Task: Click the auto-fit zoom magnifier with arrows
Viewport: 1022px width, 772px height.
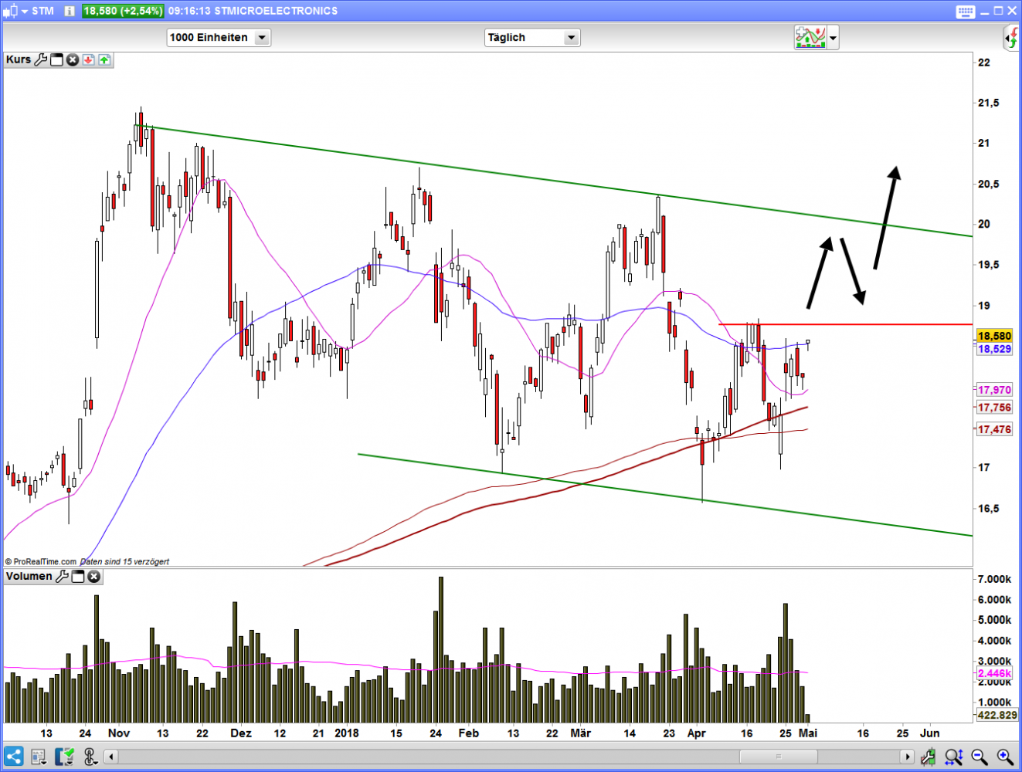Action: 953,757
